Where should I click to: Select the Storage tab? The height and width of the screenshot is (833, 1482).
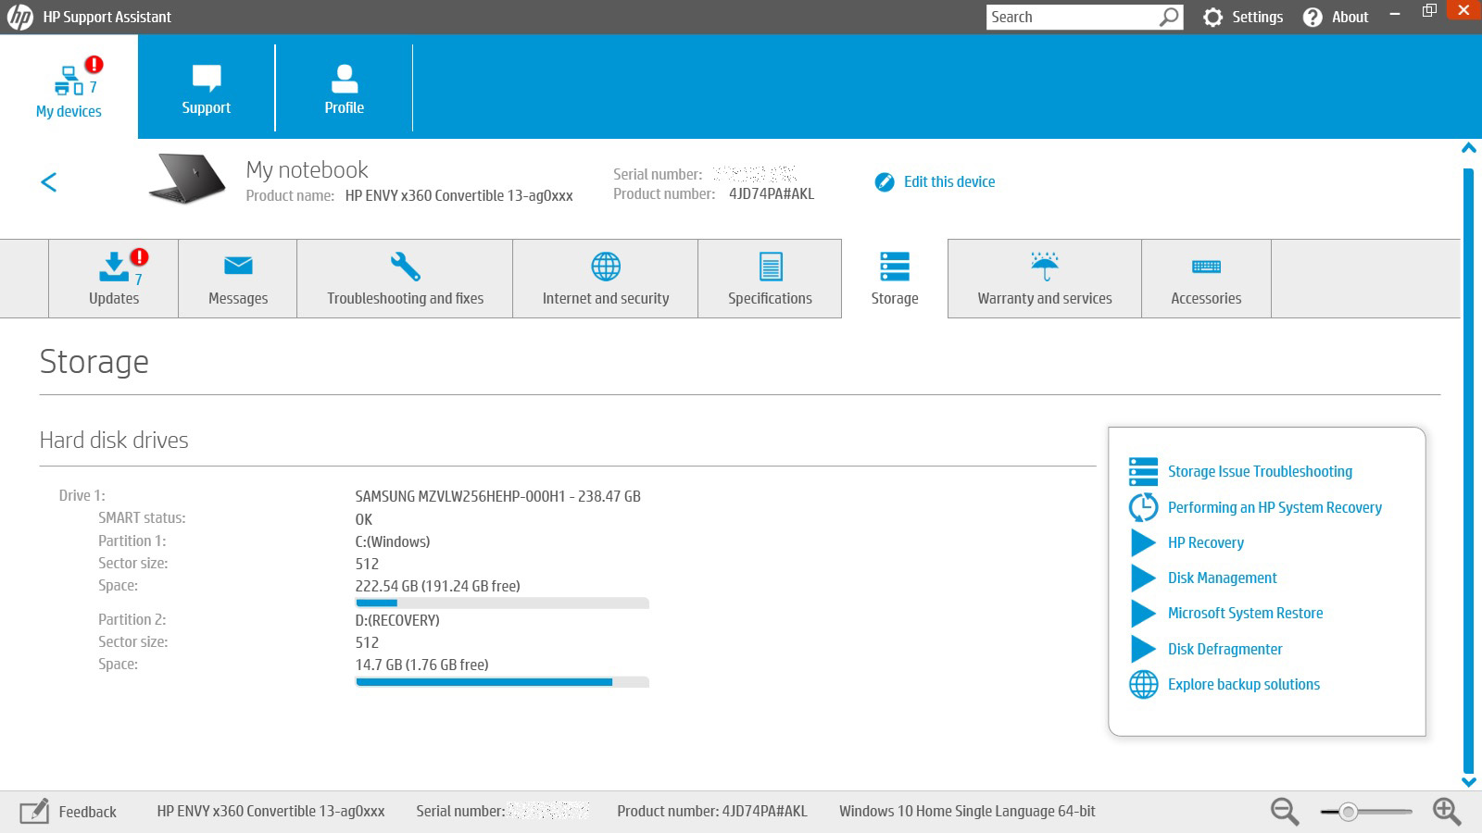(x=895, y=279)
